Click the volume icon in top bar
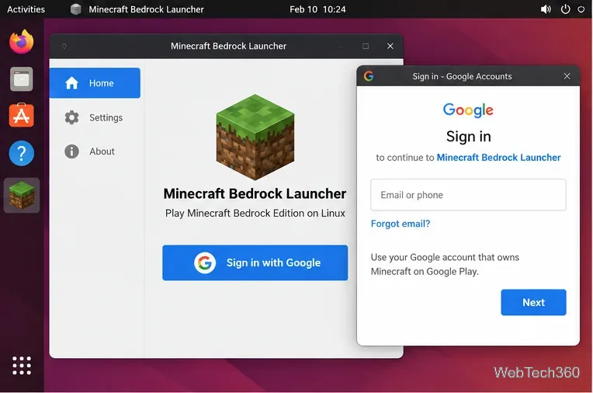593x393 pixels. 546,9
